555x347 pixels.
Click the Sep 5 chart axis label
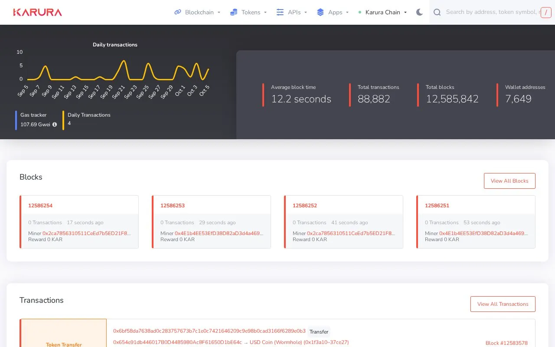[23, 90]
